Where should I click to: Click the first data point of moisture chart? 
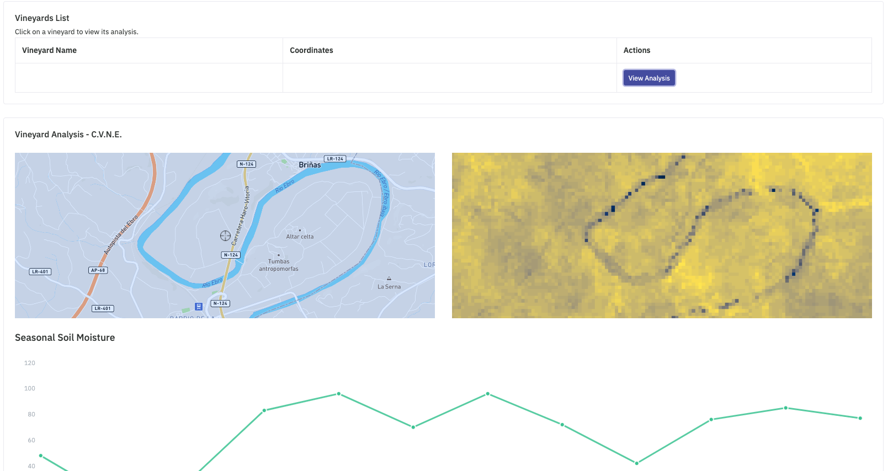[x=41, y=456]
